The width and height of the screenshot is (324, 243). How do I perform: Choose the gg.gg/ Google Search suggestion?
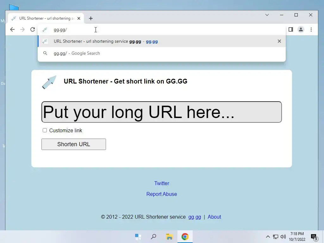(x=162, y=53)
